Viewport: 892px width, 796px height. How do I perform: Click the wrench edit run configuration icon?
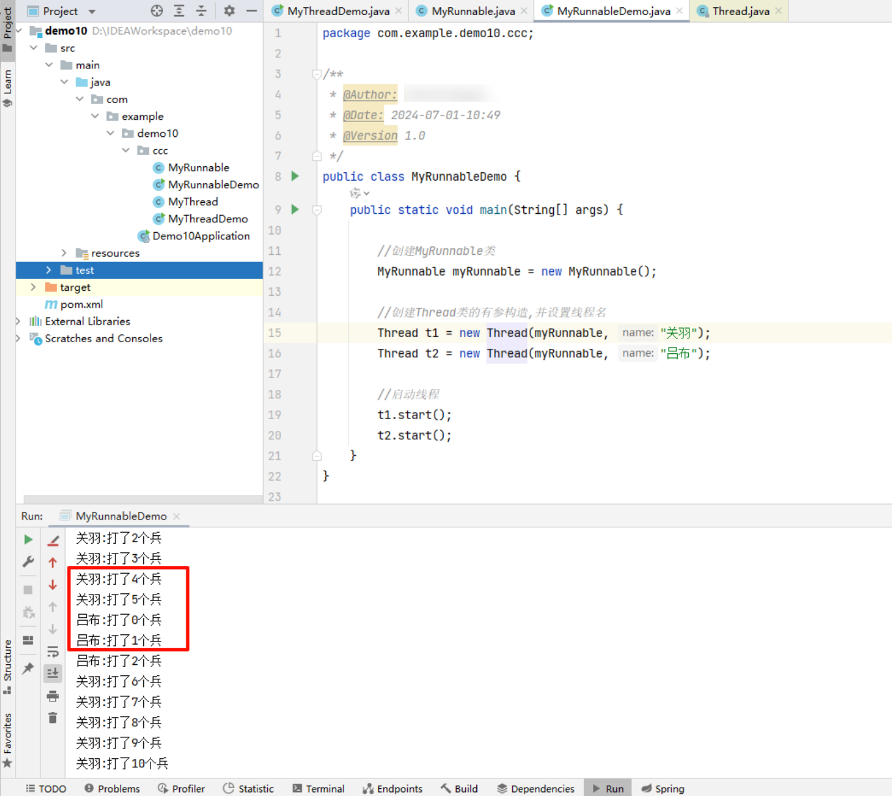[x=28, y=561]
